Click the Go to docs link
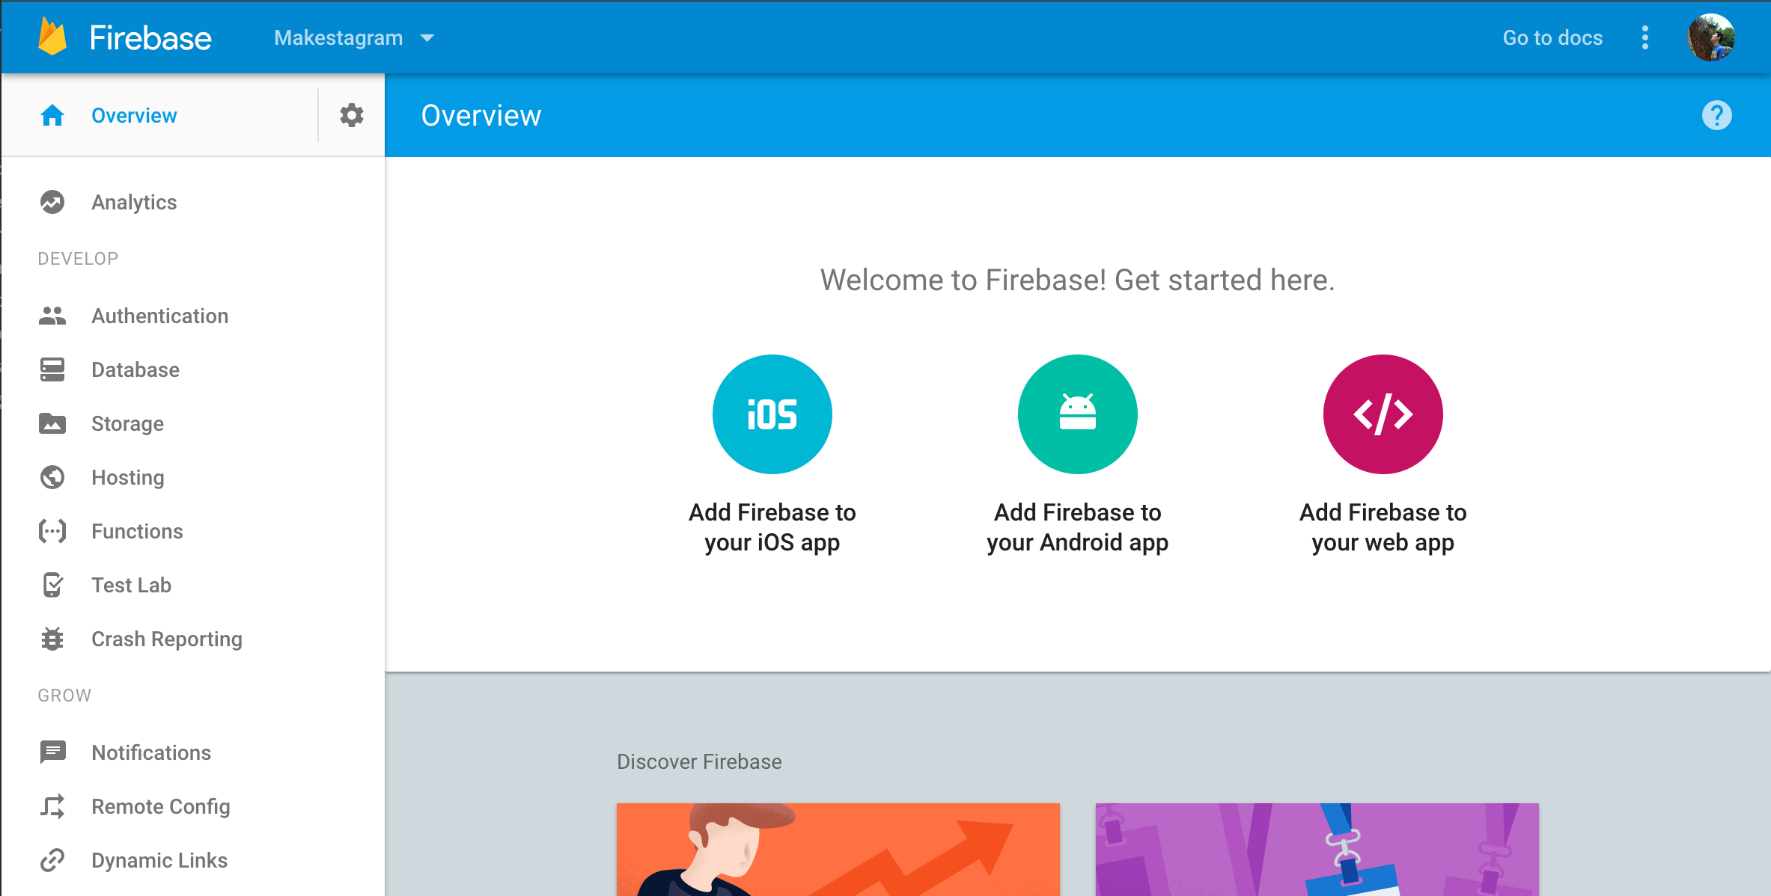 coord(1552,37)
